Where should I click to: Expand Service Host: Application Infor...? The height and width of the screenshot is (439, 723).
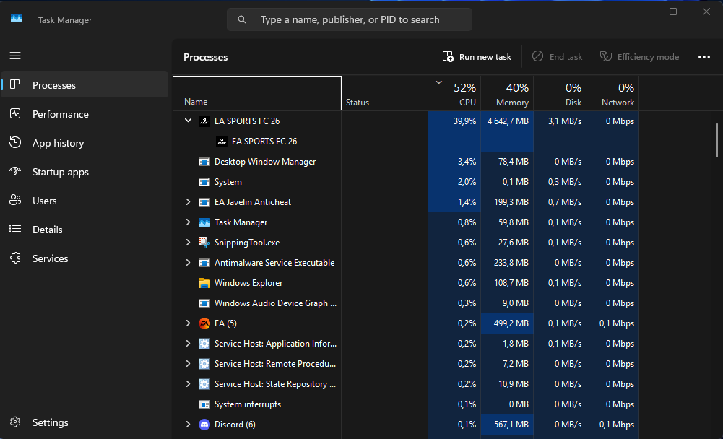(x=188, y=344)
